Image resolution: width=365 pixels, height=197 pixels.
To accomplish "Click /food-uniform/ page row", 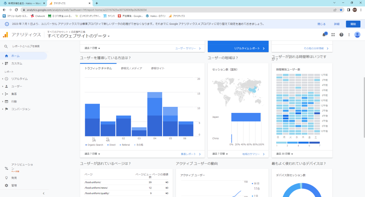I will [x=127, y=182].
